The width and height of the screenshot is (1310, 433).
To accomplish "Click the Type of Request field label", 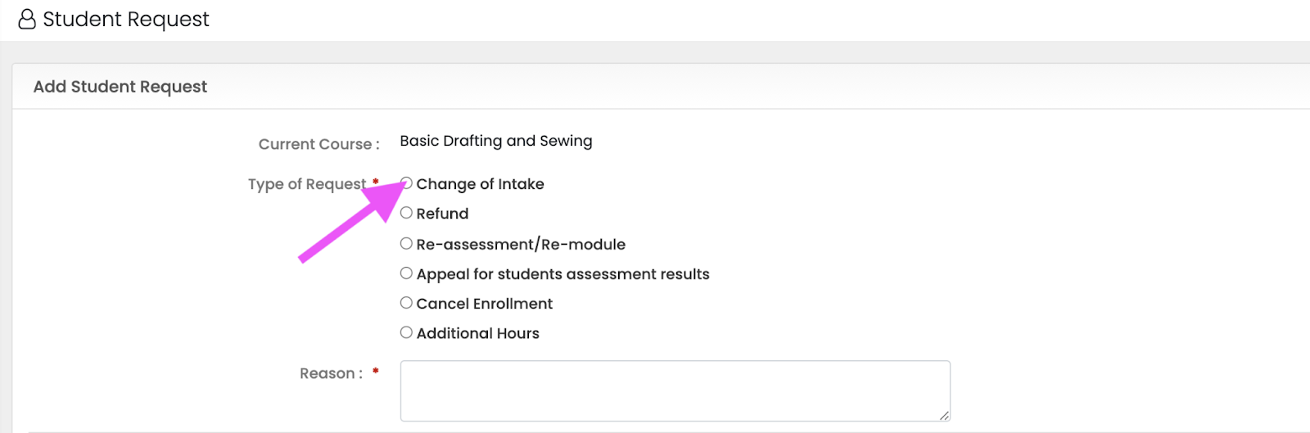I will click(307, 184).
